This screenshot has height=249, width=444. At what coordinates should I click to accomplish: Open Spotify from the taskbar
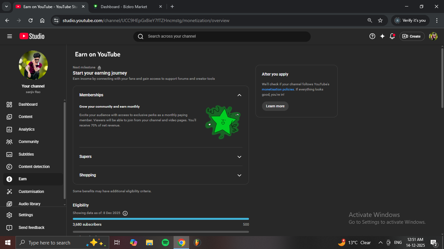(x=165, y=243)
